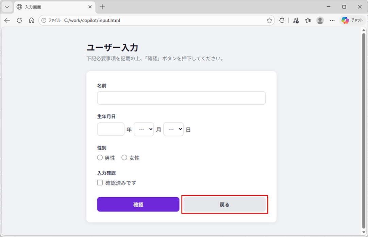The height and width of the screenshot is (237, 368).
Task: Open browser settings ellipsis menu
Action: [x=332, y=20]
